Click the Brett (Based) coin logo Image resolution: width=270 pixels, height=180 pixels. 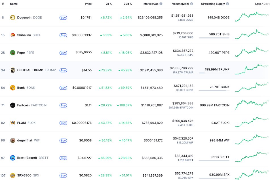(x=12, y=158)
